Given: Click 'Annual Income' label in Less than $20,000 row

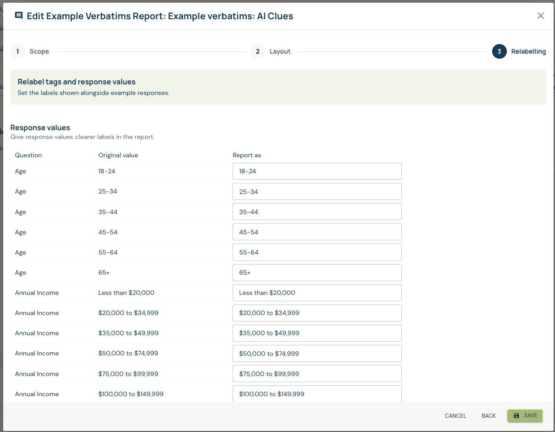Looking at the screenshot, I should (x=37, y=293).
